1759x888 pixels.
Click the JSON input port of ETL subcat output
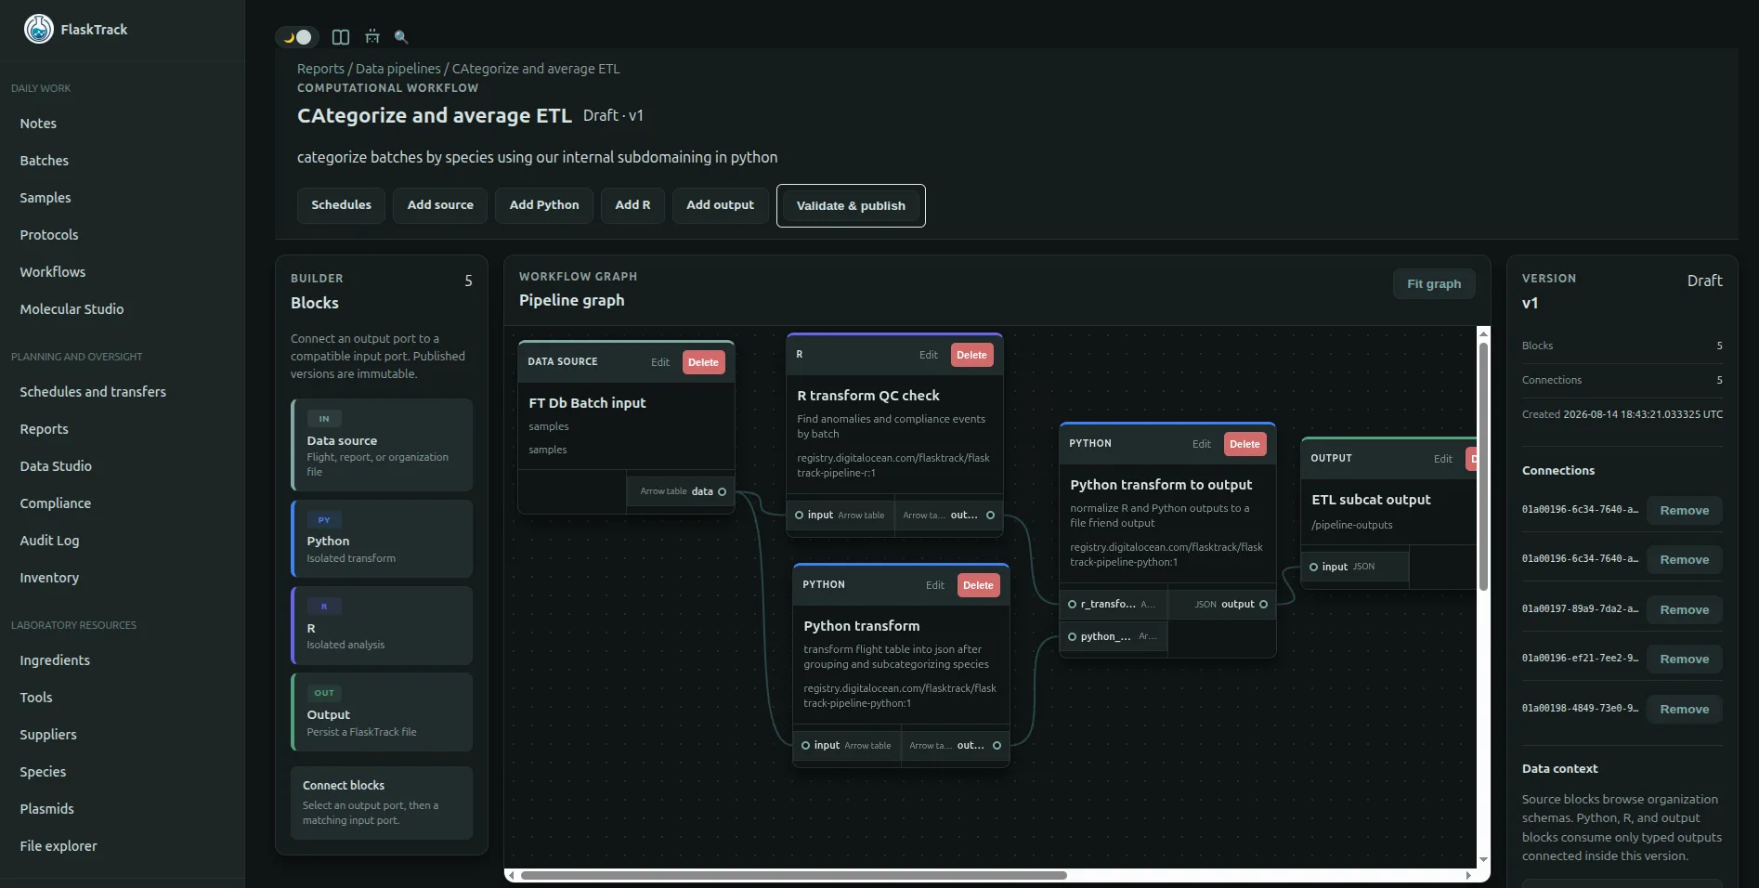point(1314,568)
